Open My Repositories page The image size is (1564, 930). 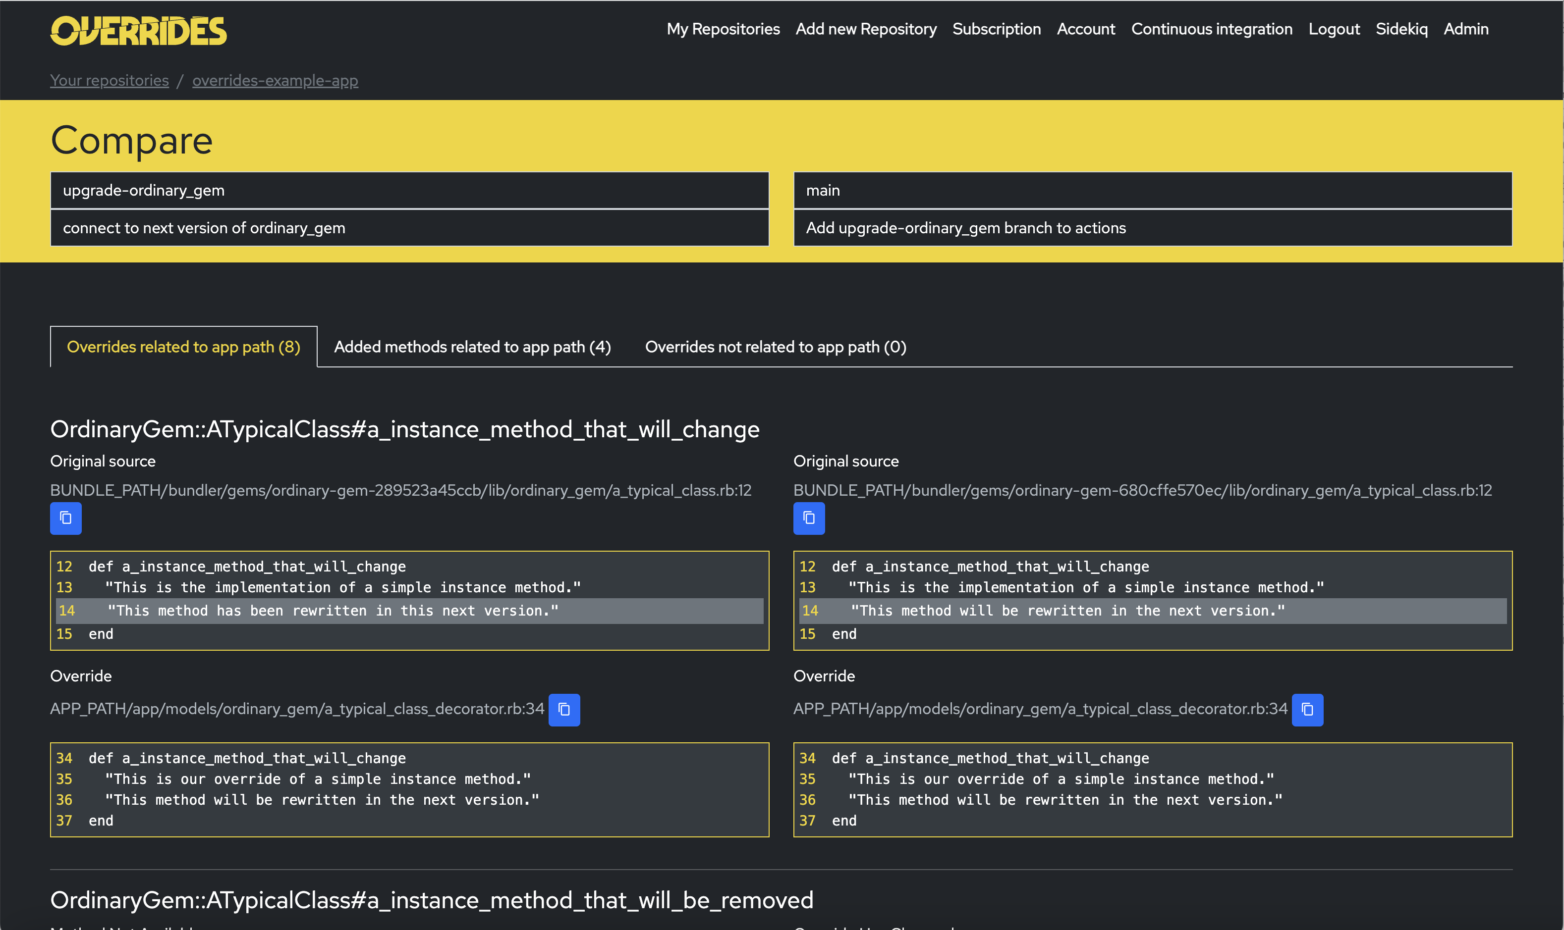click(723, 29)
